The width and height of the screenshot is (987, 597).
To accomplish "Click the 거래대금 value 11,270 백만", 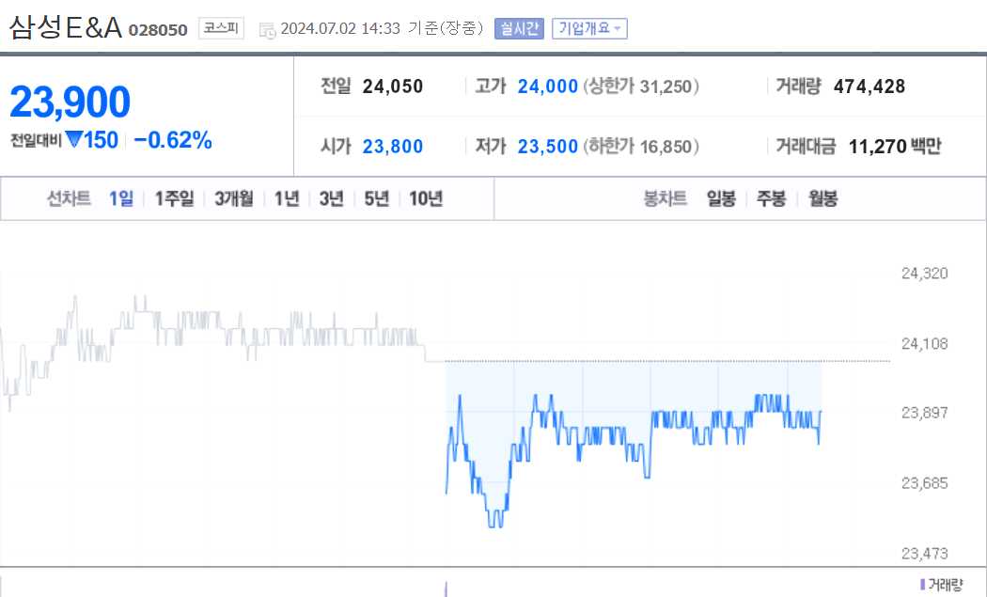I will [895, 147].
